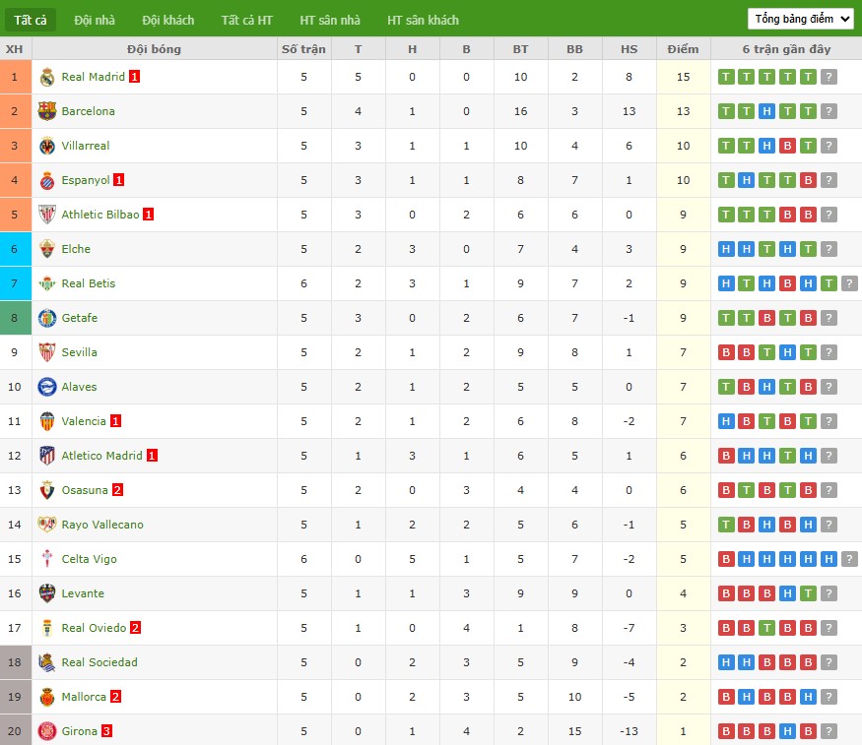Open the Rayo Vallecano team link
Image resolution: width=862 pixels, height=745 pixels.
[102, 525]
